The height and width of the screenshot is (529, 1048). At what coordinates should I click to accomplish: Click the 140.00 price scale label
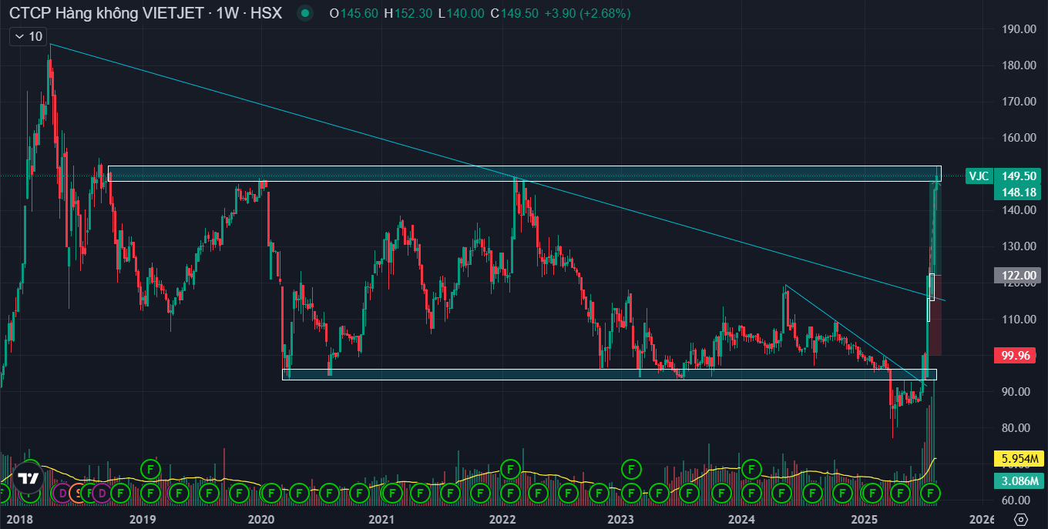pos(1018,210)
